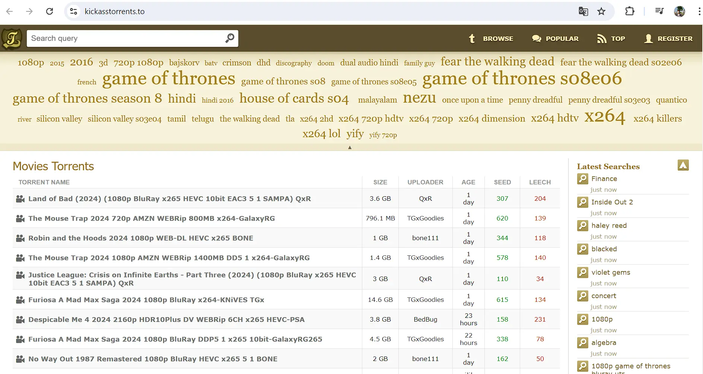Open latest search 'blacked'
Screen dimensions: 703x374
(604, 249)
